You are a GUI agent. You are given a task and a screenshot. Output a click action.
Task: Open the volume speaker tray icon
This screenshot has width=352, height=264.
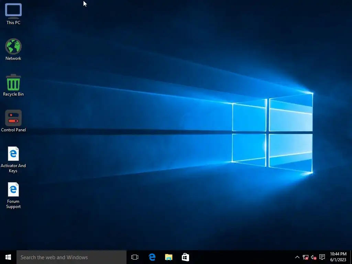tap(313, 257)
